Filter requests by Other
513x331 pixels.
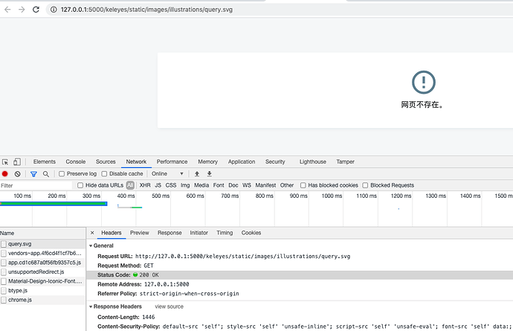pos(287,185)
